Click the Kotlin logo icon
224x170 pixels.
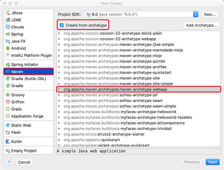8,141
